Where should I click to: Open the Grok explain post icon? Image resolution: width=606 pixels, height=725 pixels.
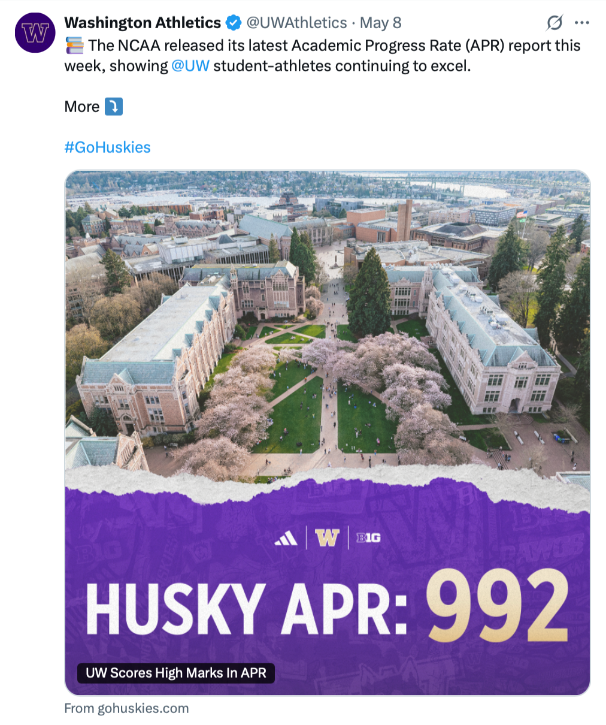tap(555, 23)
